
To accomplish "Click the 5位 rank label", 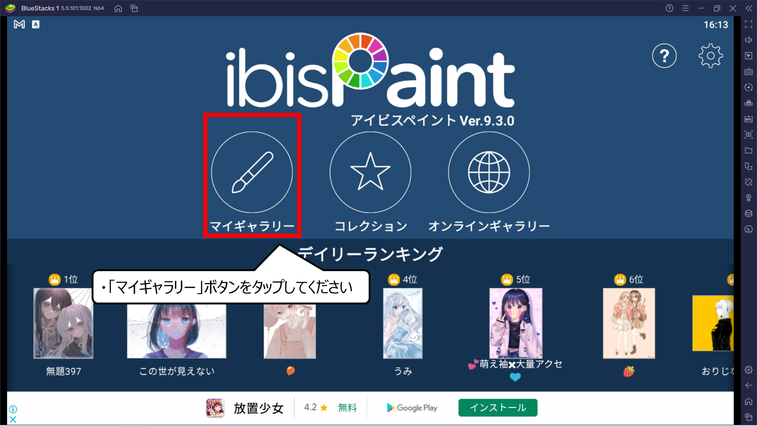I will click(x=523, y=279).
